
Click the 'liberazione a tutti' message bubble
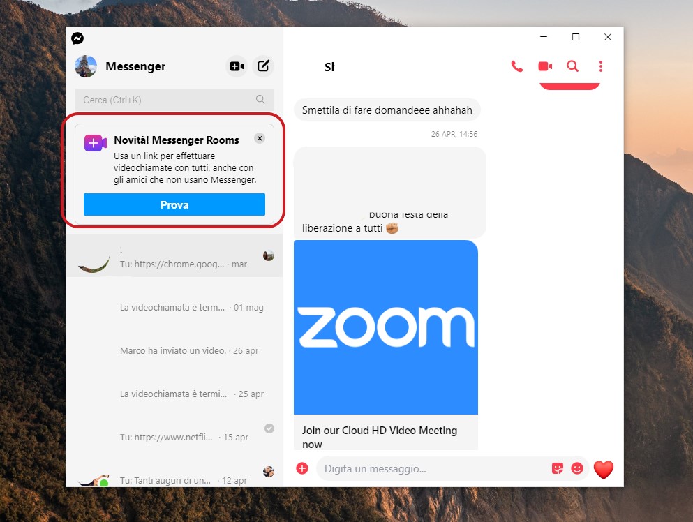coord(390,193)
